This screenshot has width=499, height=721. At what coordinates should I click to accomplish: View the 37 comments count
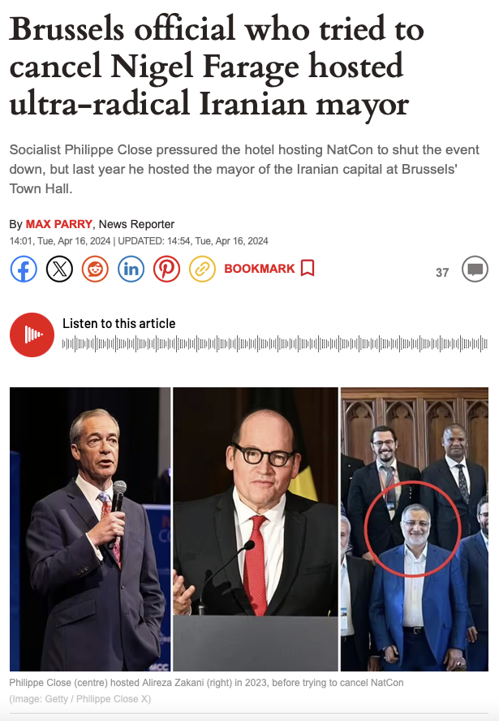[442, 273]
